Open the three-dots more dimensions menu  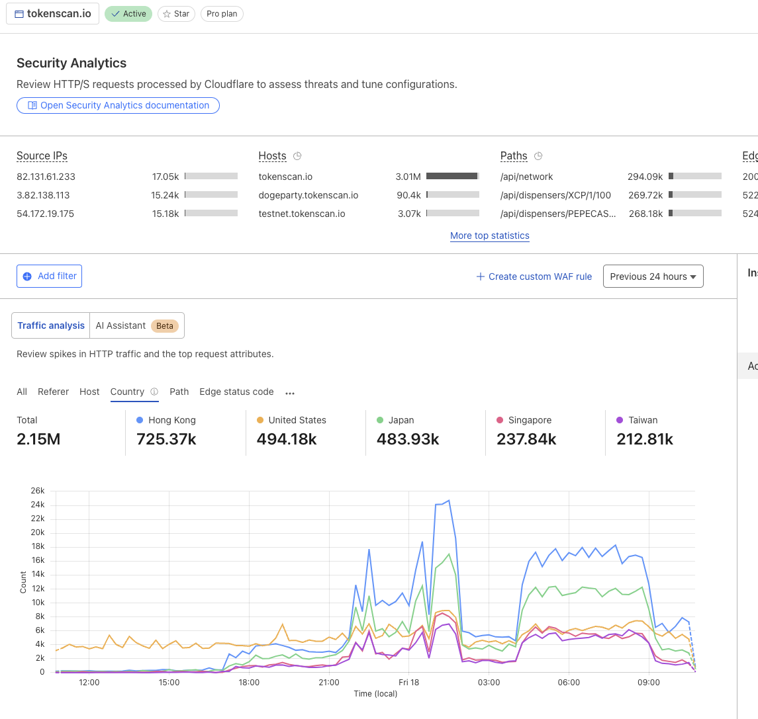(290, 393)
